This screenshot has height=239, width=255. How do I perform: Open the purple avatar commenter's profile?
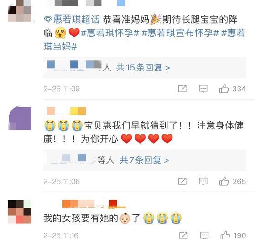(20, 118)
